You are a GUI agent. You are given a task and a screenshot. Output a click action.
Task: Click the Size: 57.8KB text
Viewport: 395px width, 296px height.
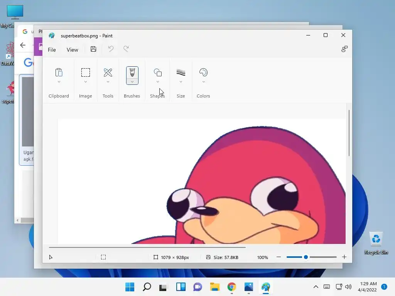tap(226, 257)
